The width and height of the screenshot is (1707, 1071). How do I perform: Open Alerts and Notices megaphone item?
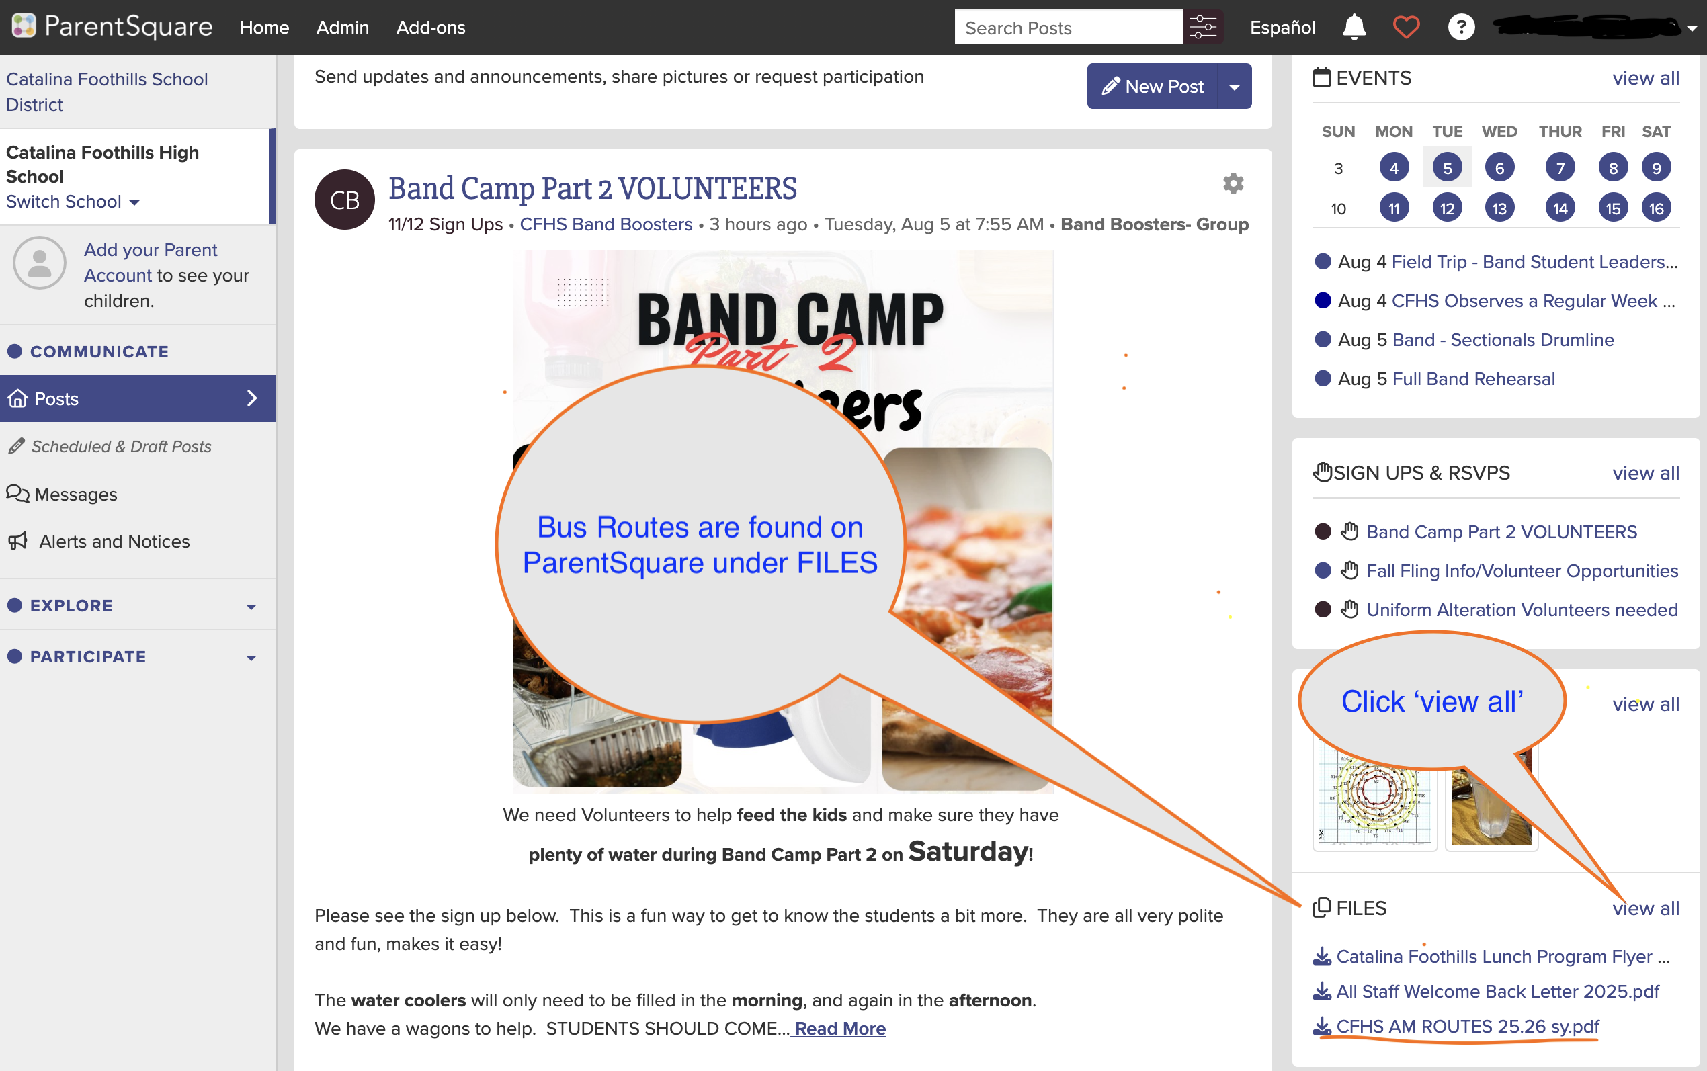99,541
